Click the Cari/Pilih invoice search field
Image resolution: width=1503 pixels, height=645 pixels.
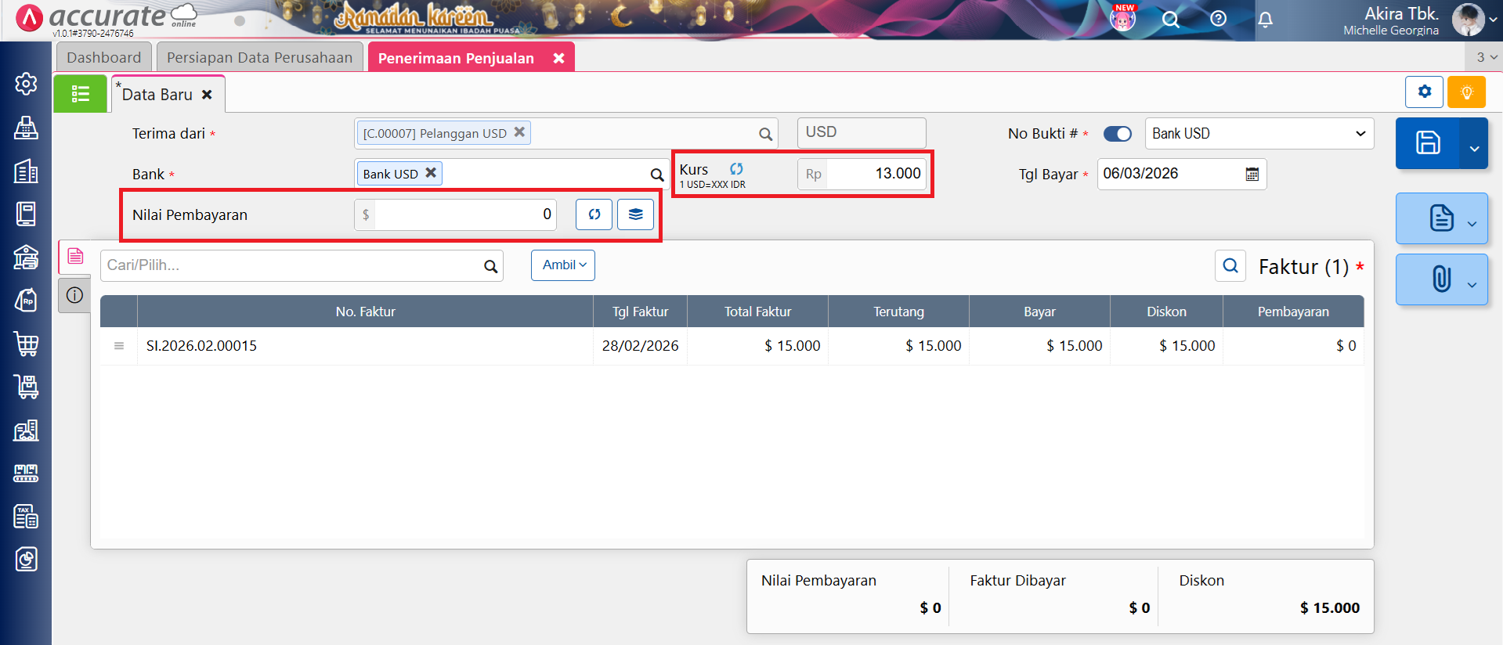[290, 265]
